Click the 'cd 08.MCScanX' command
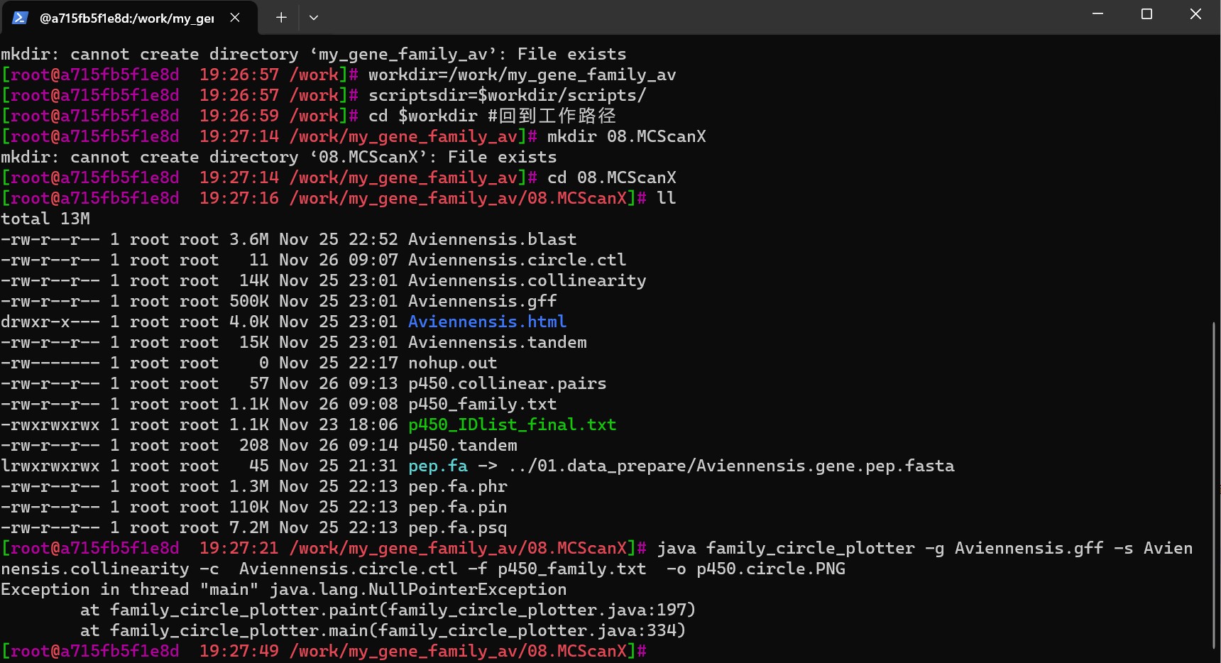 pos(611,177)
